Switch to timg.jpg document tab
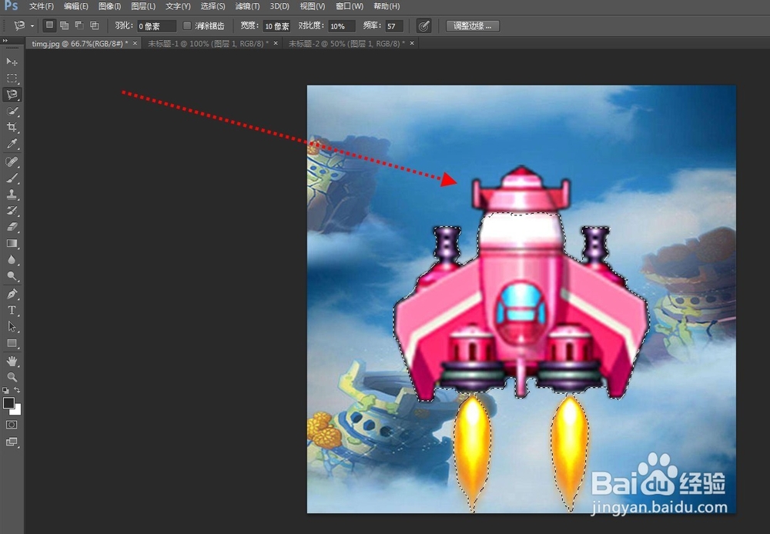The image size is (770, 534). (79, 44)
